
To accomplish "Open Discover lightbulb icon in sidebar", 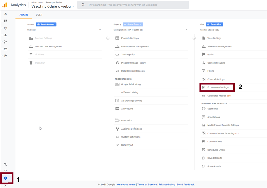I will 5,171.
